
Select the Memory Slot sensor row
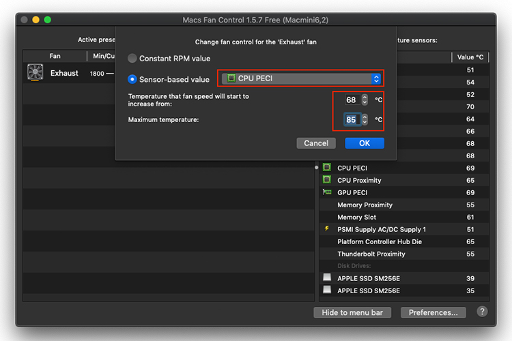pos(404,217)
